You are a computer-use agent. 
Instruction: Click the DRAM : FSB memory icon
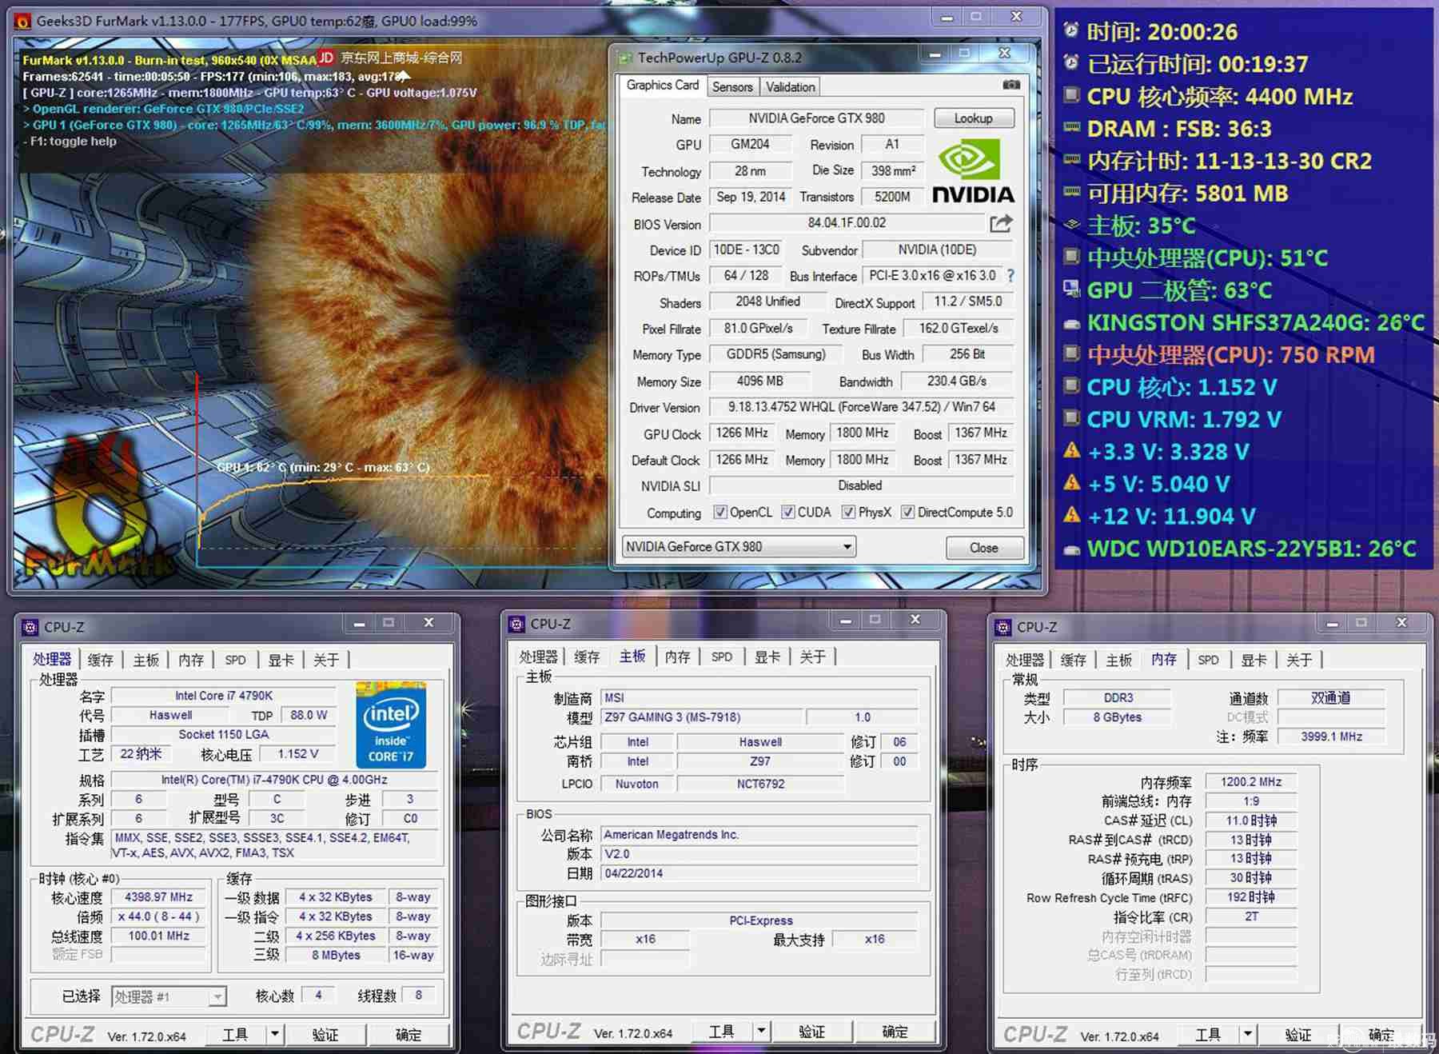[1071, 126]
